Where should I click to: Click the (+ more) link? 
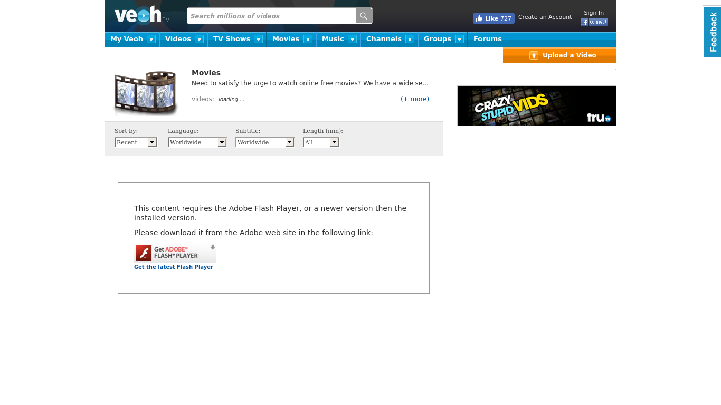tap(415, 99)
